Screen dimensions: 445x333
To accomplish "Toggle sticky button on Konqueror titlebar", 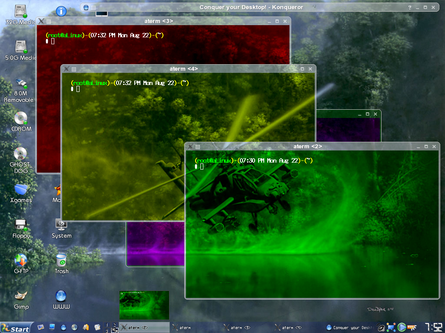I will pyautogui.click(x=93, y=8).
